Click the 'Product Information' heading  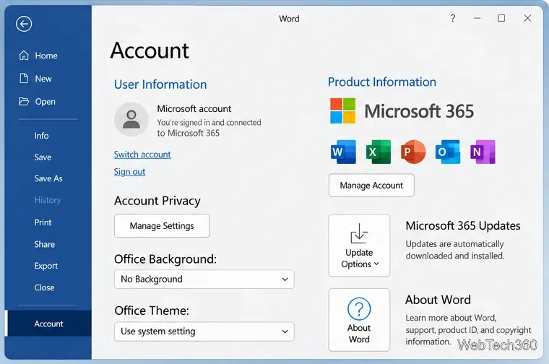382,82
